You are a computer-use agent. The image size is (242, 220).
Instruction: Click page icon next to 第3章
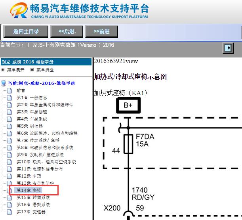coord(10,112)
